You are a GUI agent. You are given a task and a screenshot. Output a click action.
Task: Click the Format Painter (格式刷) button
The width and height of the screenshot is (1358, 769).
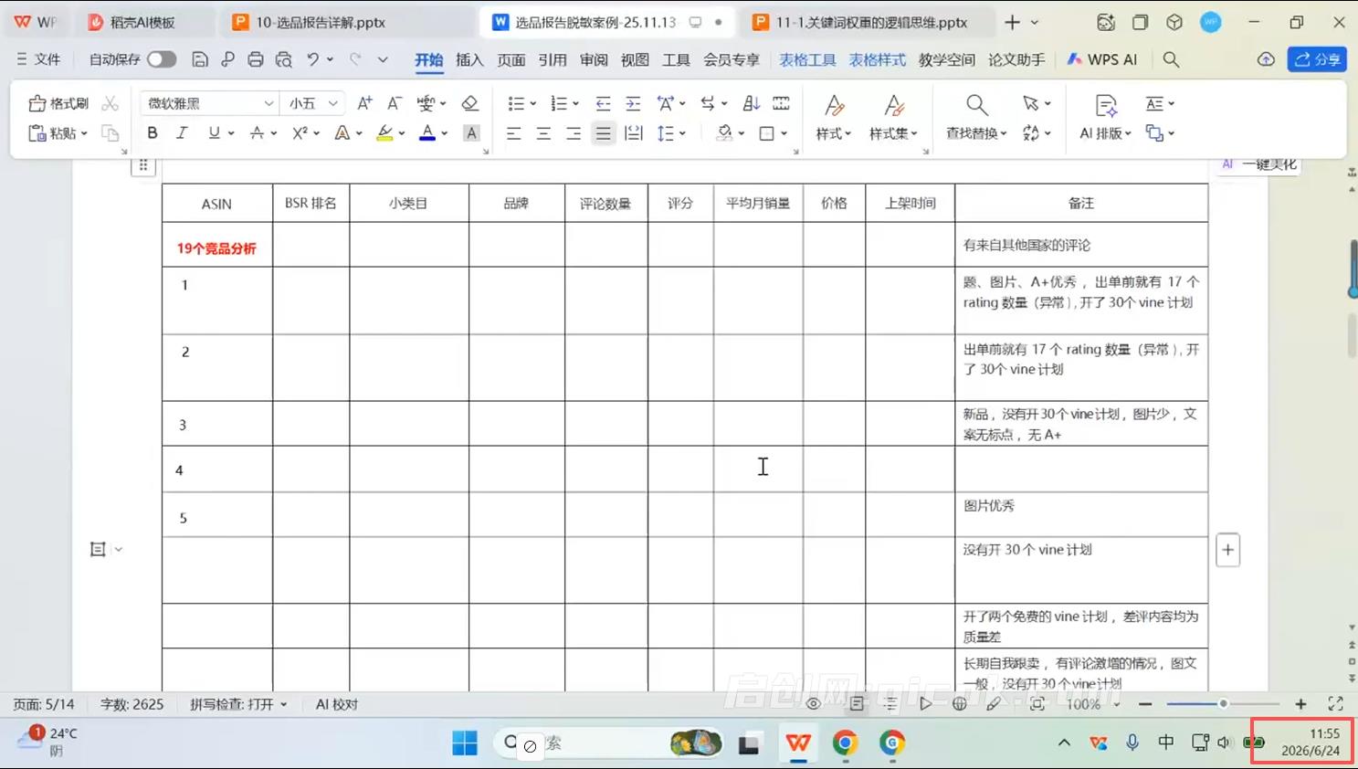click(x=58, y=103)
